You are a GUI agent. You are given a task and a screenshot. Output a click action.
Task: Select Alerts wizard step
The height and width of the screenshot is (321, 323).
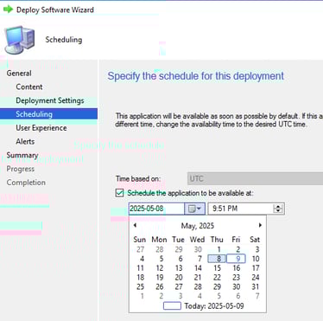pos(25,141)
